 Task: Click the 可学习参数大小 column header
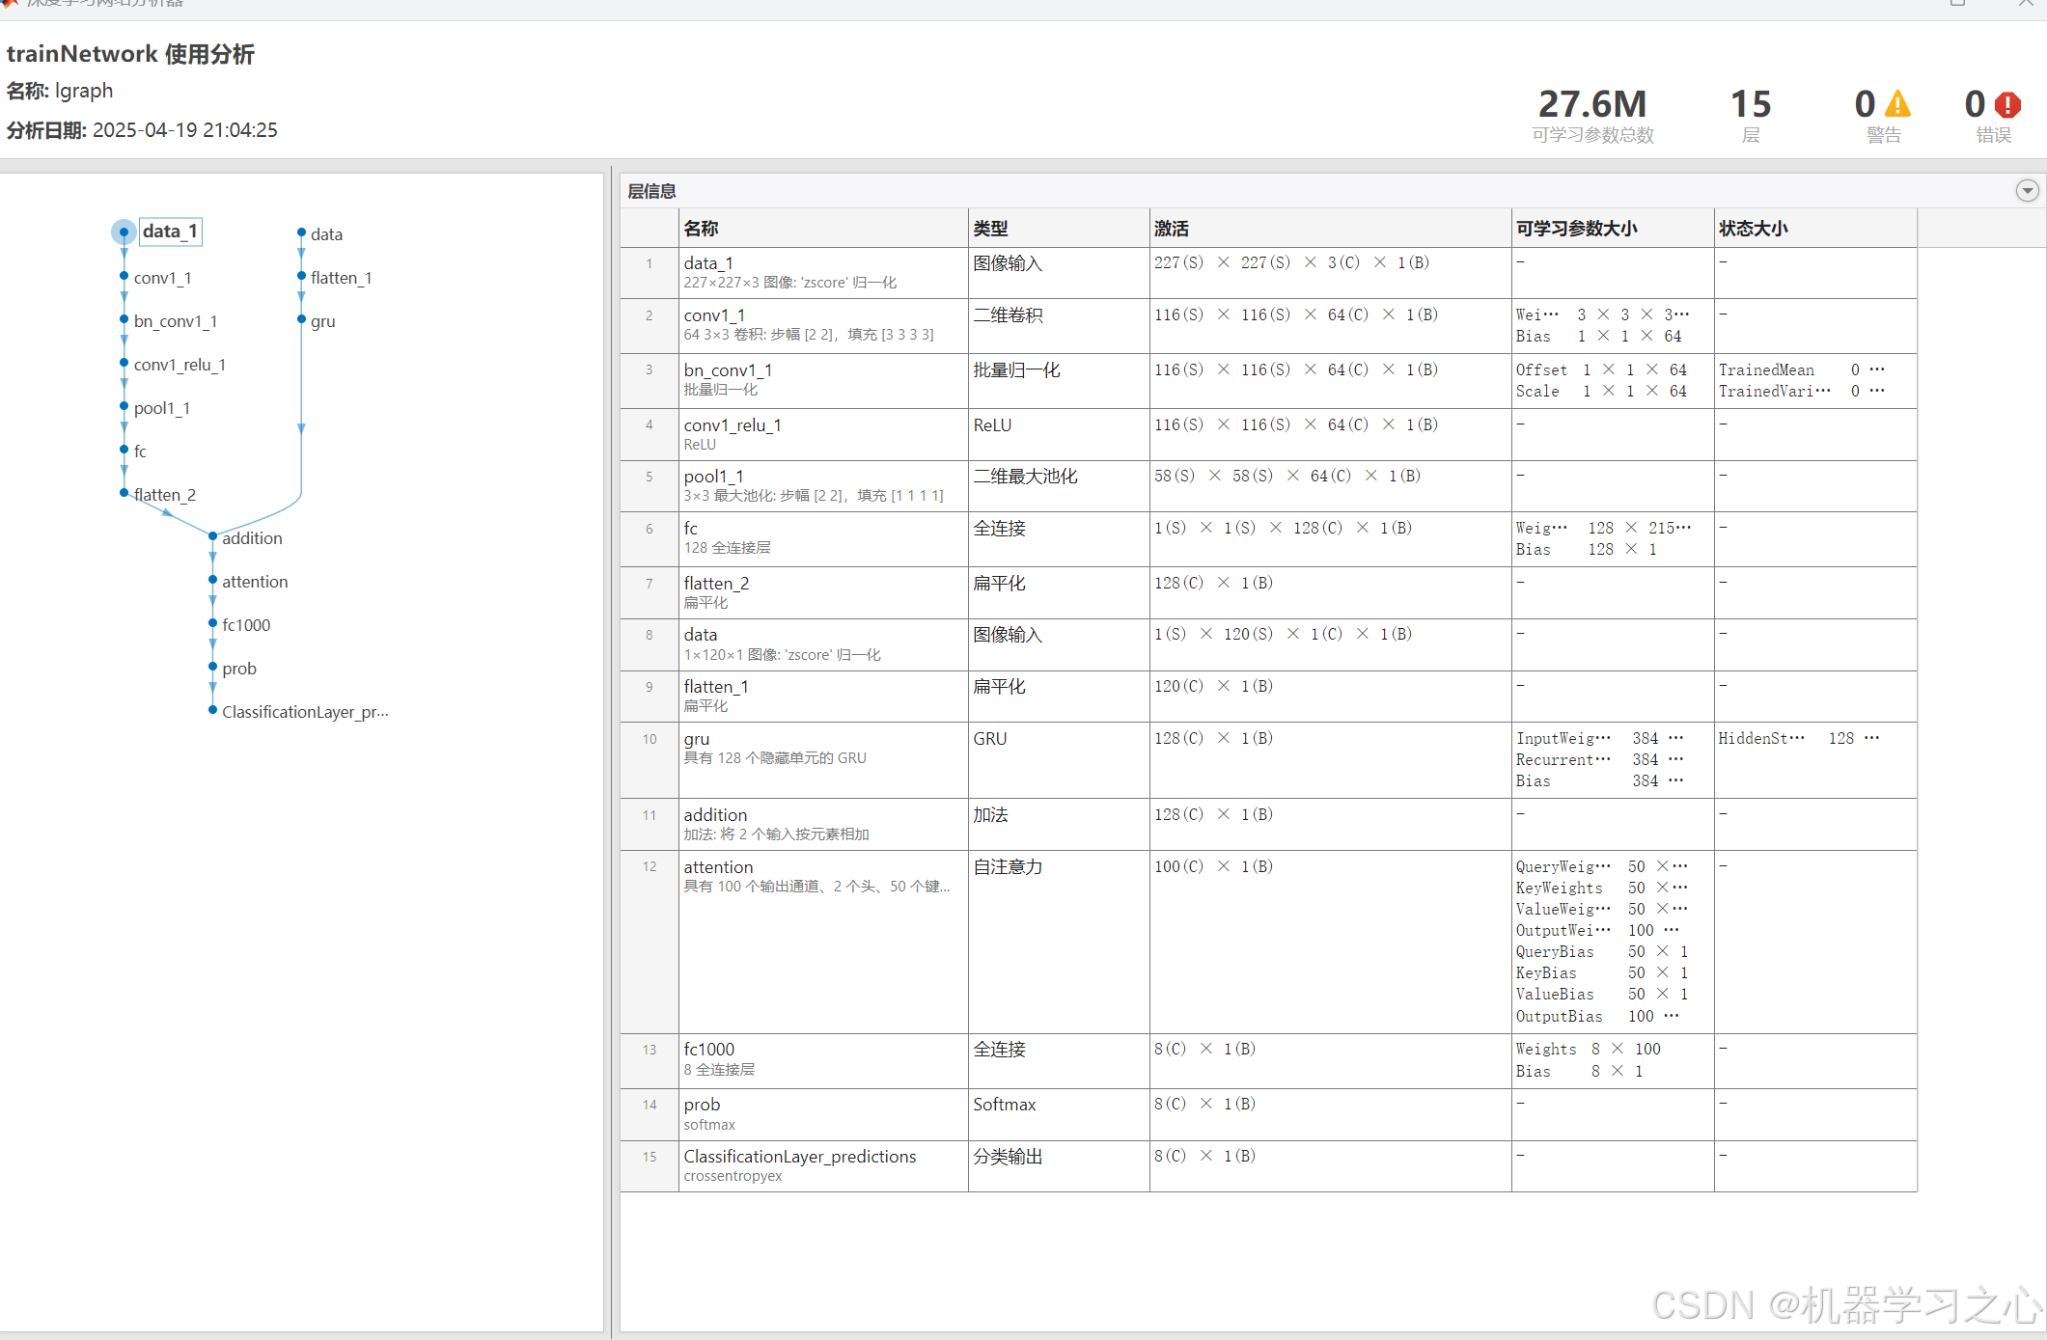tap(1576, 229)
